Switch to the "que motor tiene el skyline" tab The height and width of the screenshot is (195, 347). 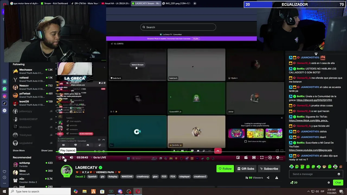tap(24, 4)
